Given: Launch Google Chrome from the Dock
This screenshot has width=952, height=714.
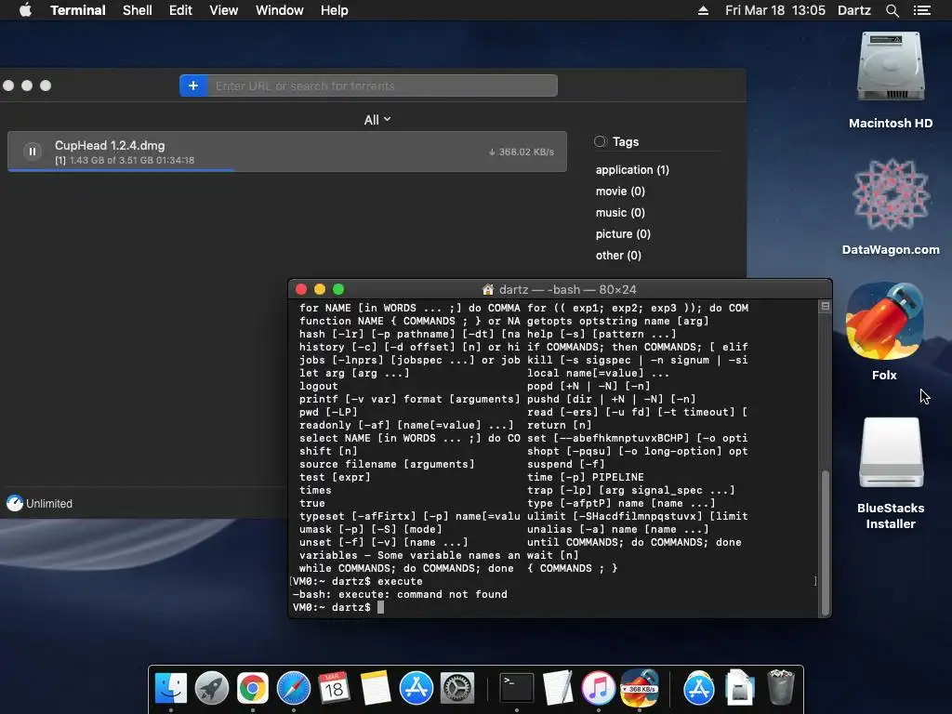Looking at the screenshot, I should pos(253,688).
